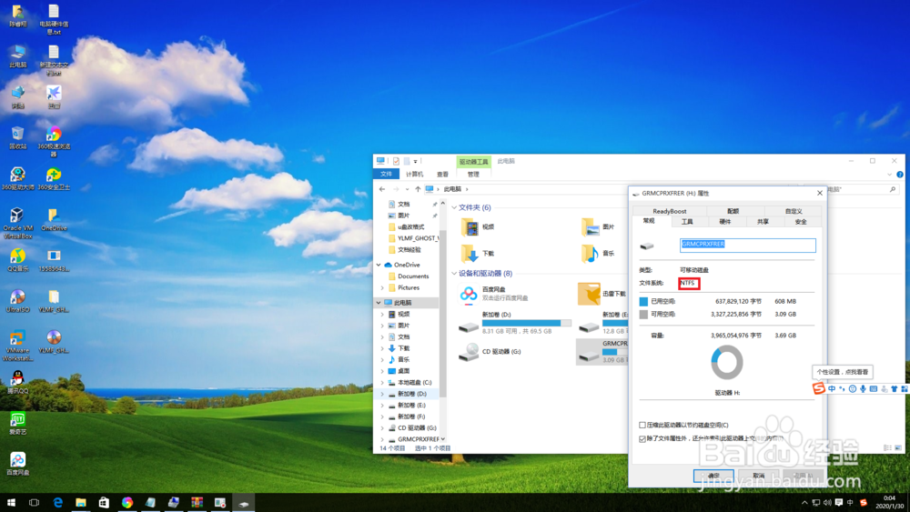Expand 本地磁盘 (C:) in the navigation tree
Image resolution: width=910 pixels, height=512 pixels.
point(382,383)
